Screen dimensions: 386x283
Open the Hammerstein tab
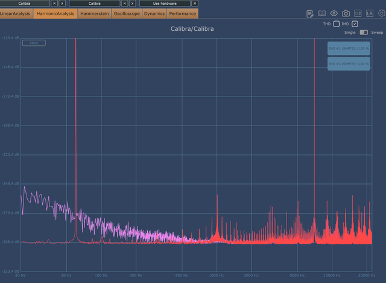[95, 13]
